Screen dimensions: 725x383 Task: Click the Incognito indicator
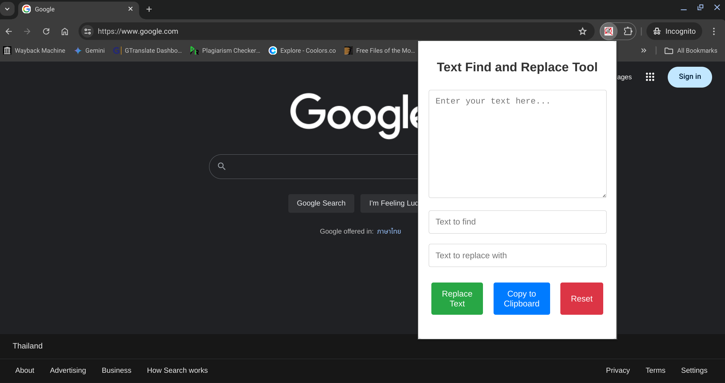coord(674,31)
